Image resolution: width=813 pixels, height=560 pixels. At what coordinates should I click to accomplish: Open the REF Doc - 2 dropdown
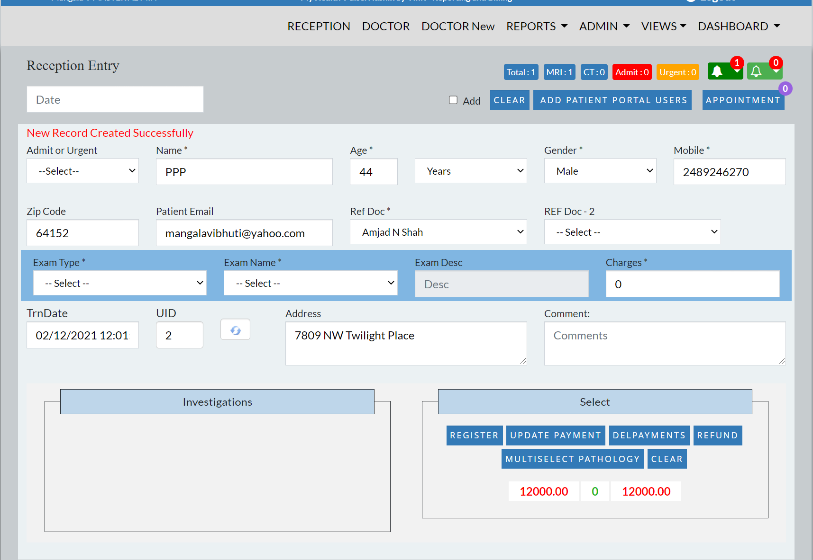coord(632,232)
